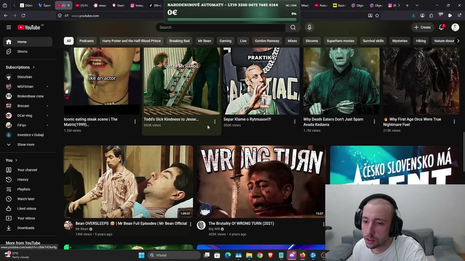Open Shorts from the sidebar

tap(28, 51)
